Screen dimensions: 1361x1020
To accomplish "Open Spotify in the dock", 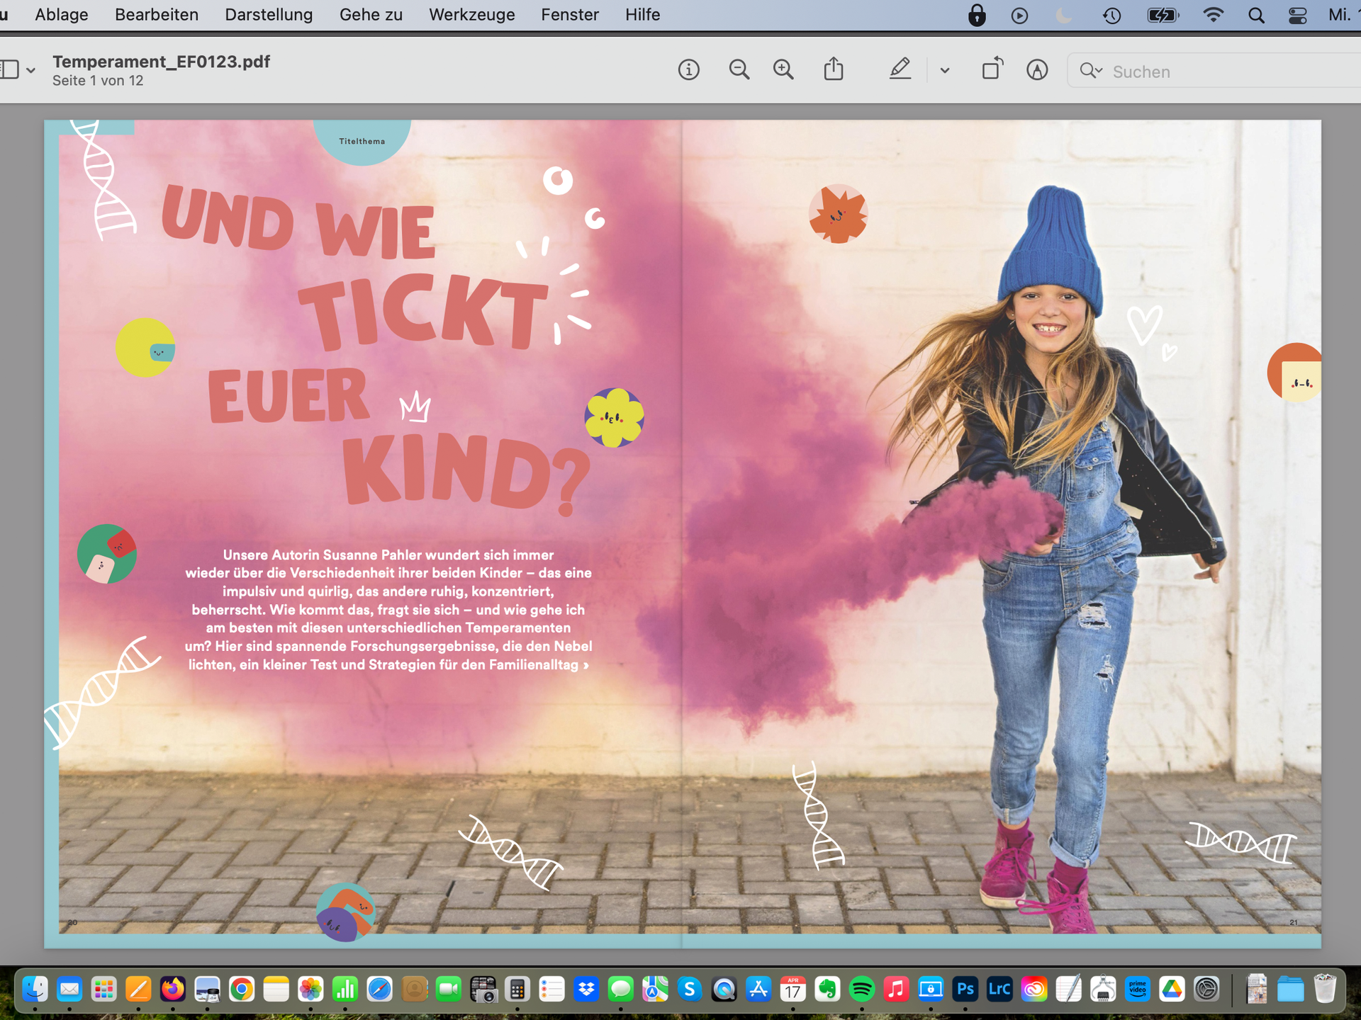I will tap(861, 989).
